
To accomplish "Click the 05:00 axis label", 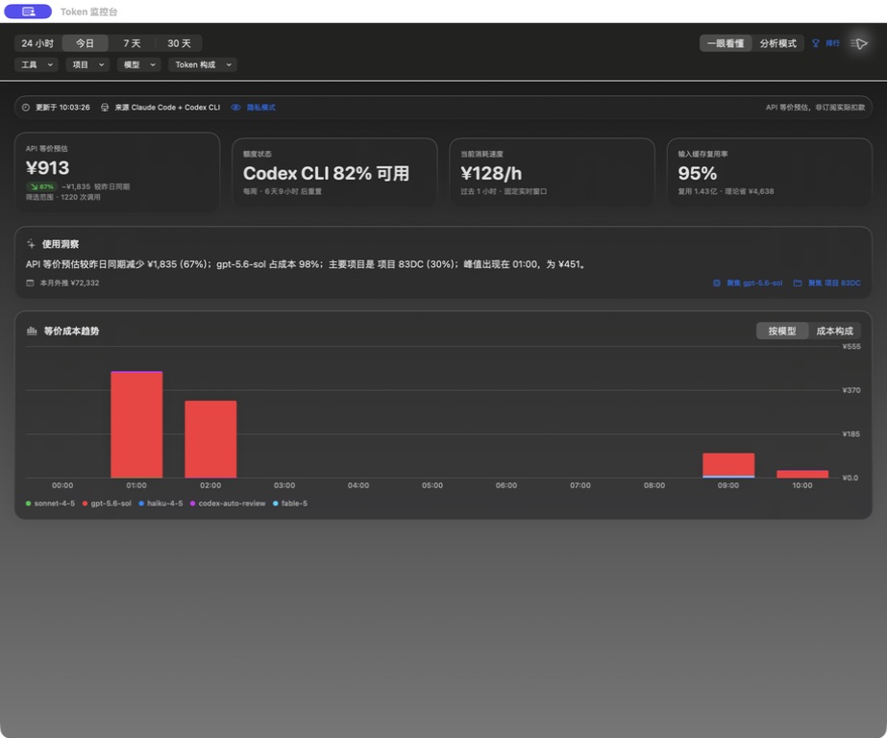I will point(432,485).
